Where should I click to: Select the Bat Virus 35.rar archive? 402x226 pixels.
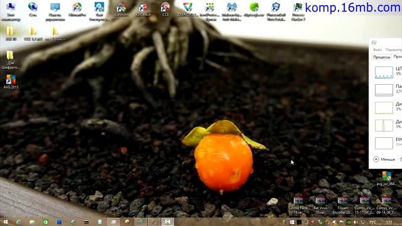pyautogui.click(x=320, y=205)
